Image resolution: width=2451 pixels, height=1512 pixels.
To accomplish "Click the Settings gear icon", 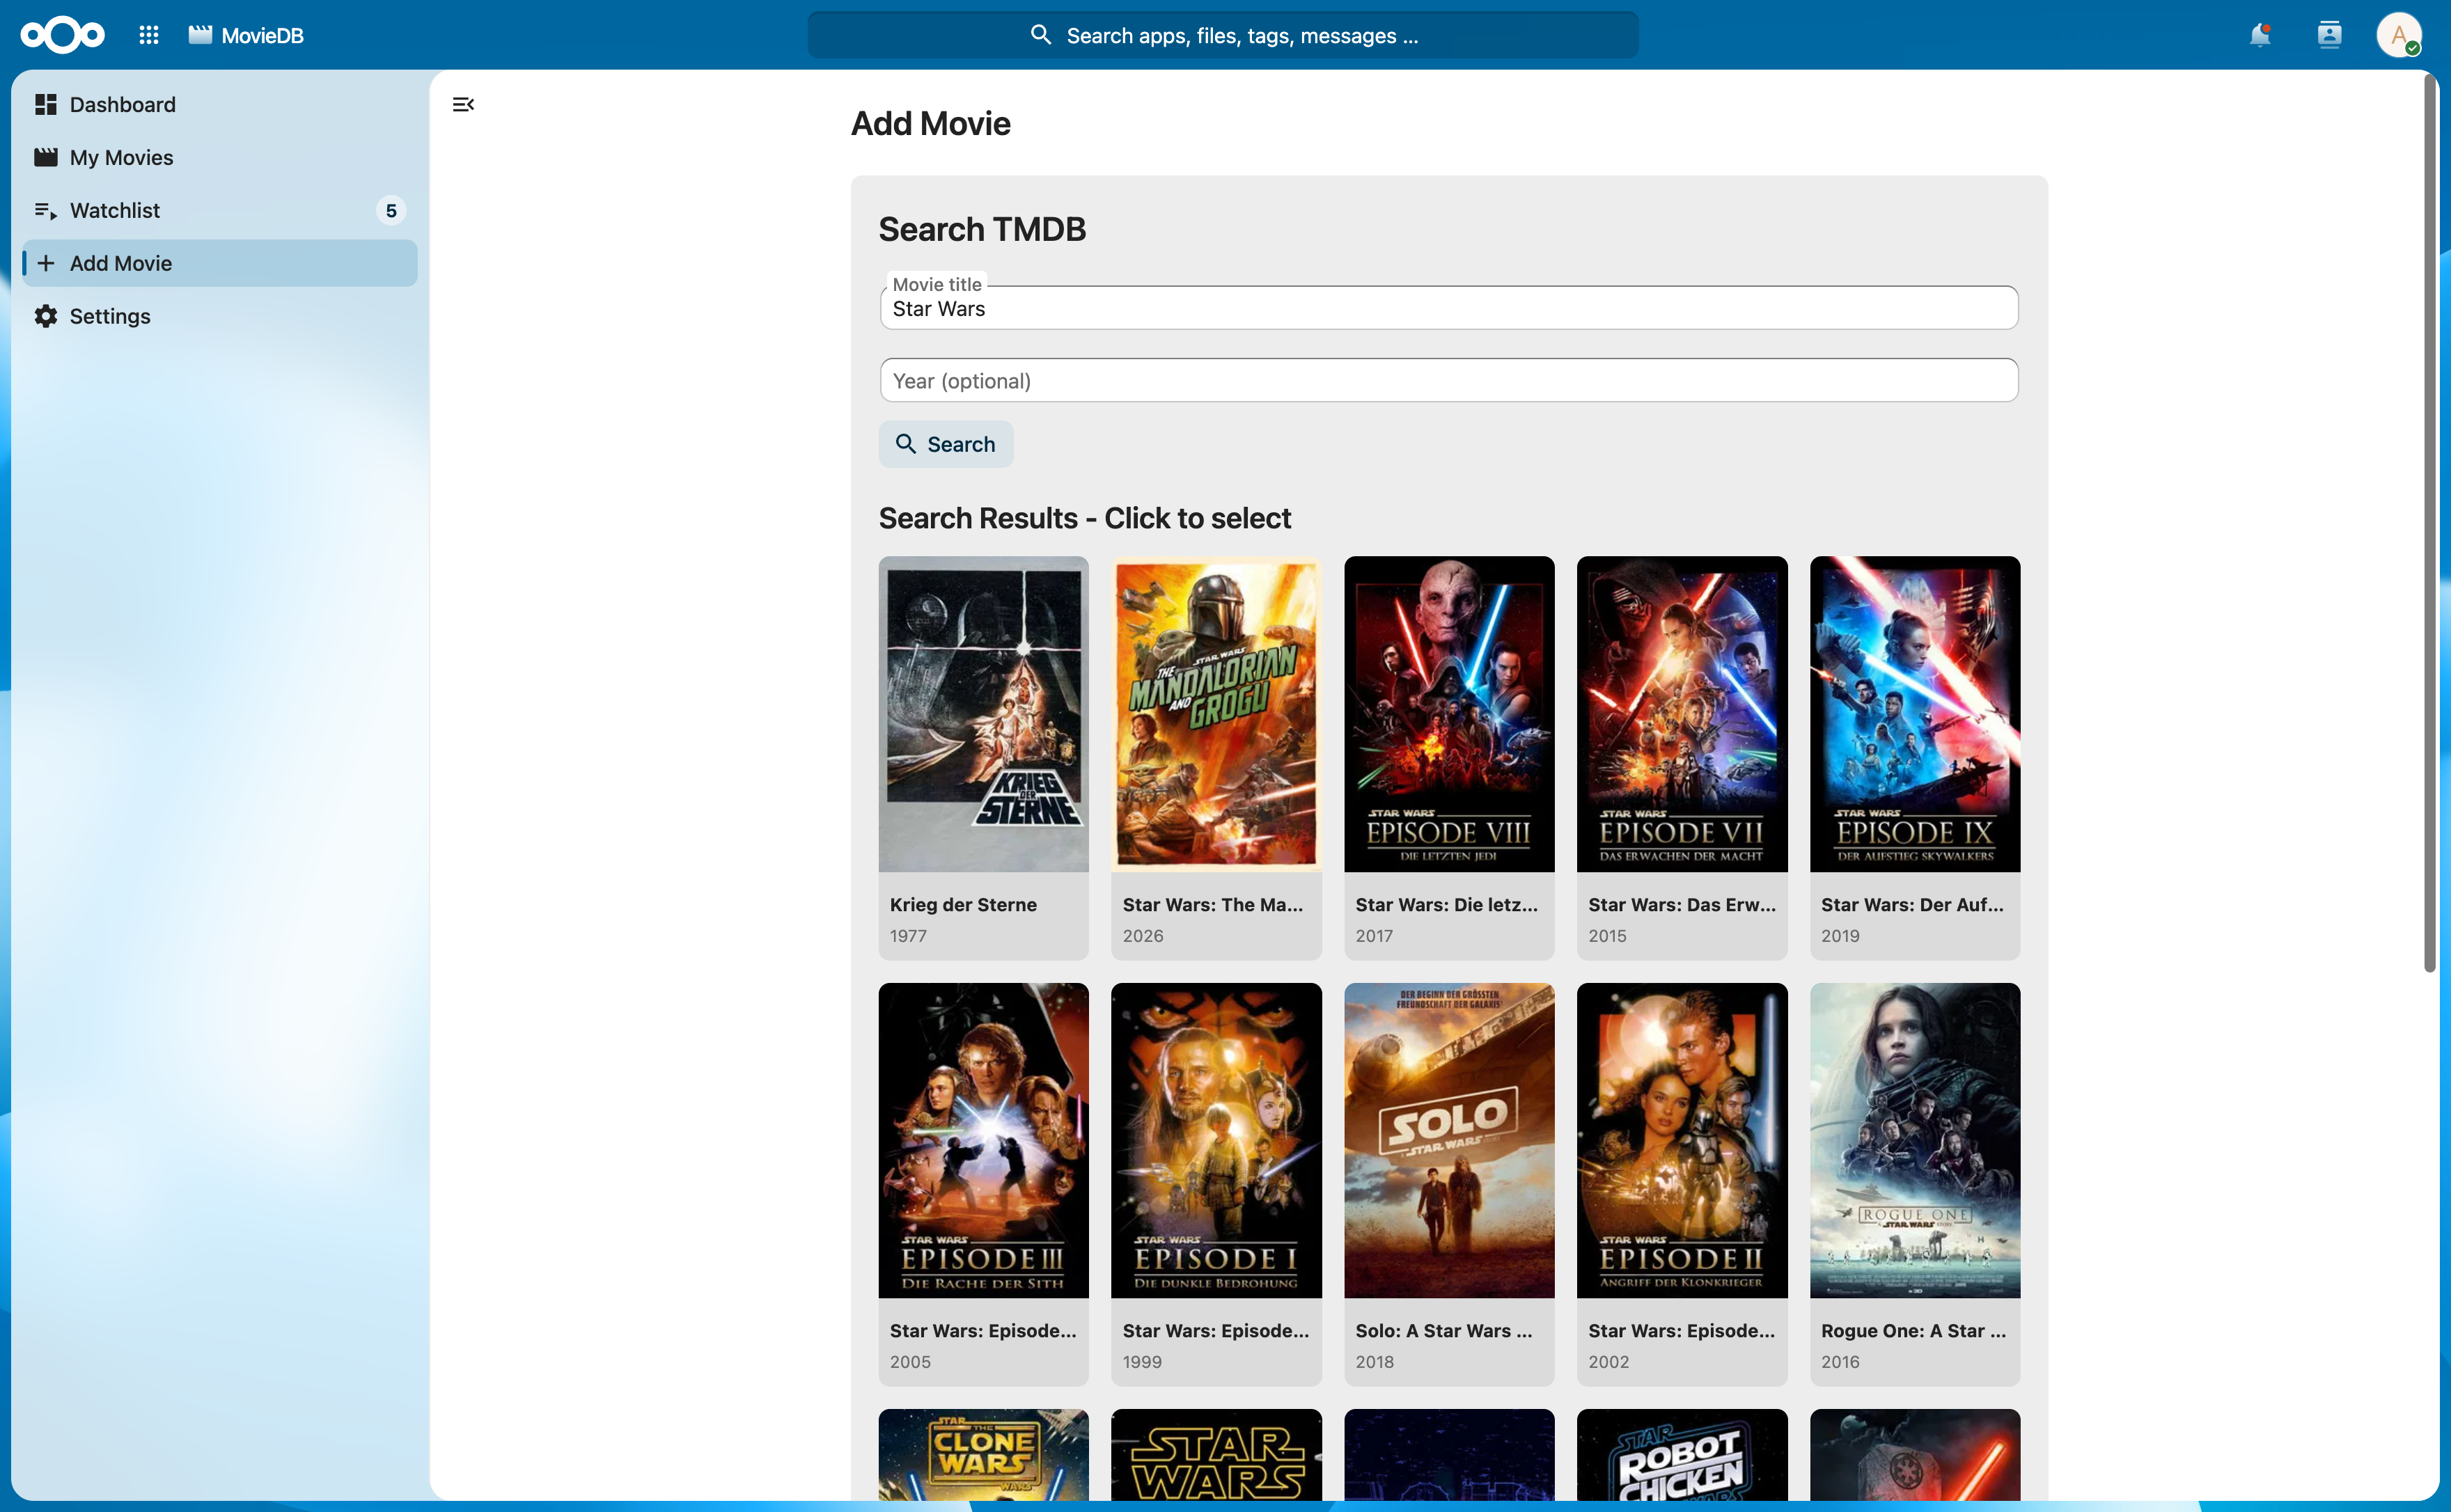I will (45, 316).
